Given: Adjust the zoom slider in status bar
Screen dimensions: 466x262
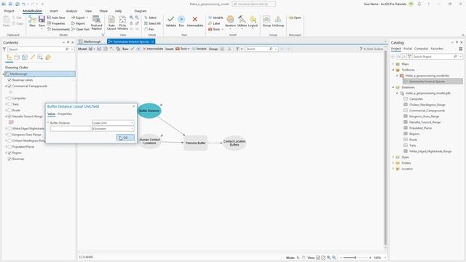Looking at the screenshot, I should click(355, 258).
